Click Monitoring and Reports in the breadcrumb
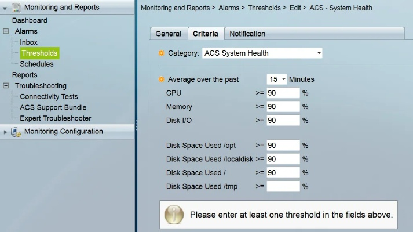 (x=176, y=8)
